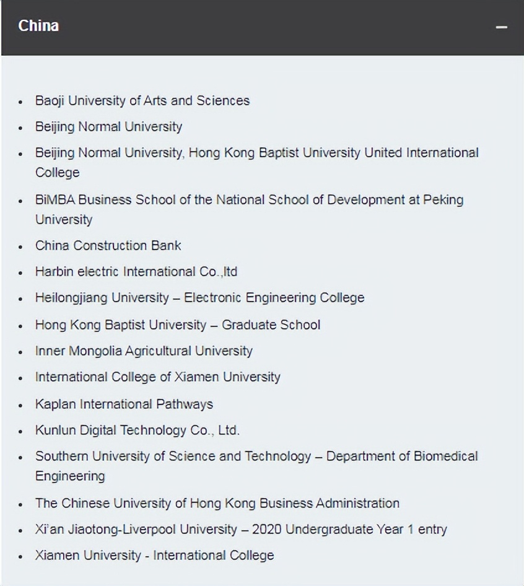
Task: Open Southern University of Science and Technology entry
Action: click(x=256, y=457)
